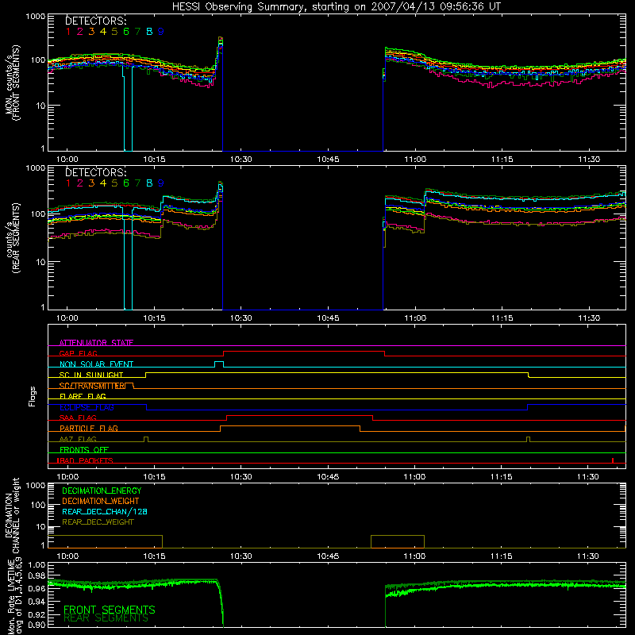Click the 0.98 y-axis label of livetime plot

click(37, 576)
